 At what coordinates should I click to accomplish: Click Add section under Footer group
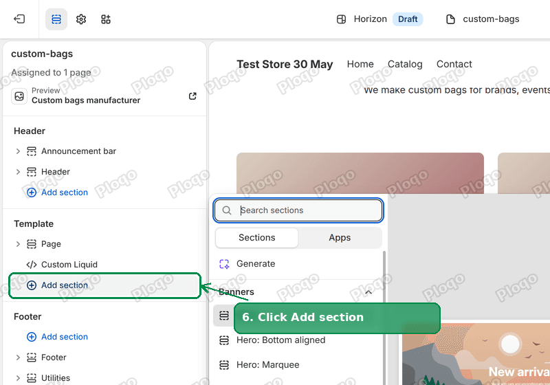point(65,337)
